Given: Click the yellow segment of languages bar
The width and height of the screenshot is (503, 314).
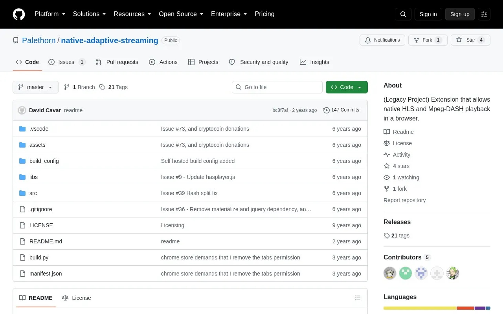Looking at the screenshot, I should (x=420, y=308).
